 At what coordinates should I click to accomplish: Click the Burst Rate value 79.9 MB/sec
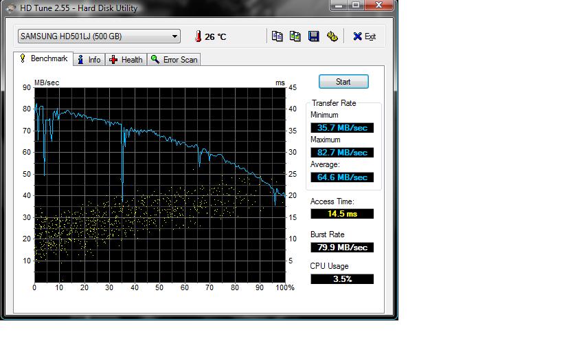342,247
